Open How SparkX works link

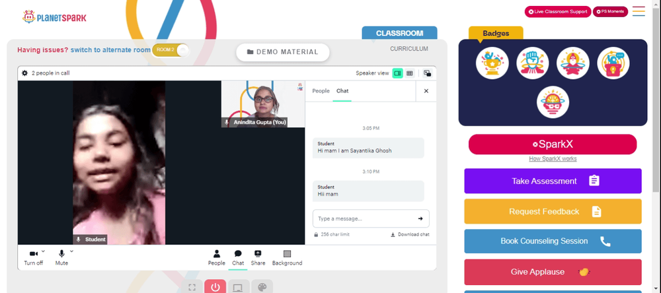pos(553,158)
